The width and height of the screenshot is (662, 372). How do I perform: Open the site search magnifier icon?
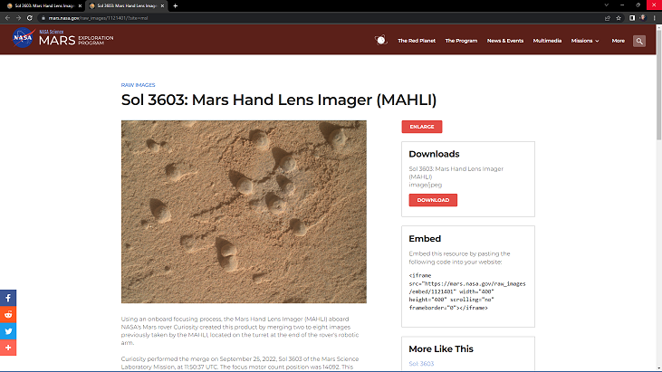click(x=639, y=41)
